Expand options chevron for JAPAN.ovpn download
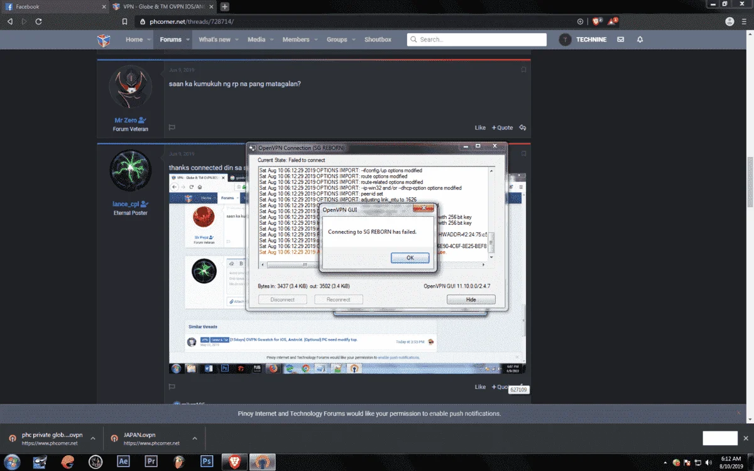 click(195, 438)
